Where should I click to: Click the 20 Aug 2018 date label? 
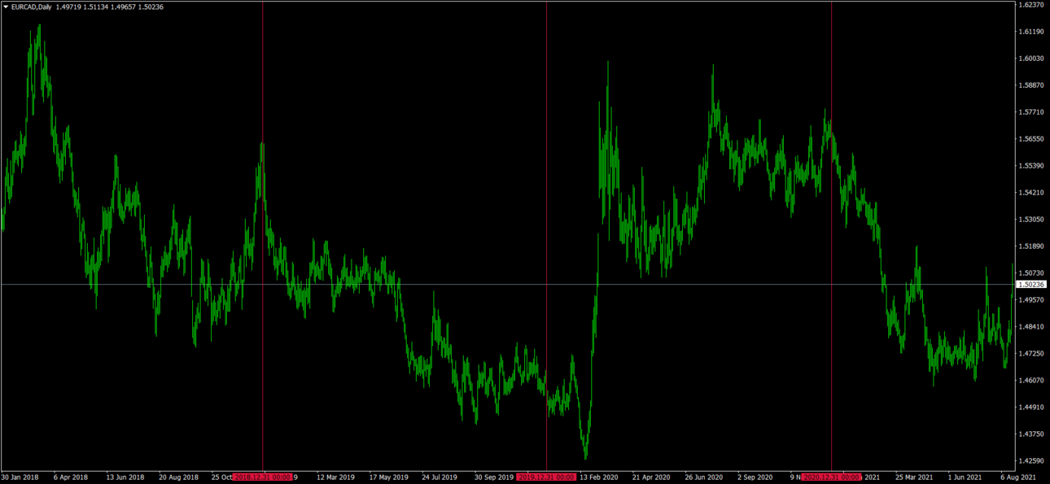click(178, 477)
